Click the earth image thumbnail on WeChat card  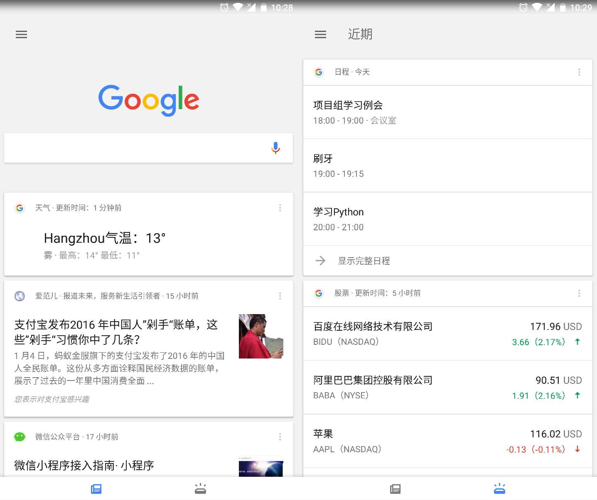pyautogui.click(x=261, y=466)
